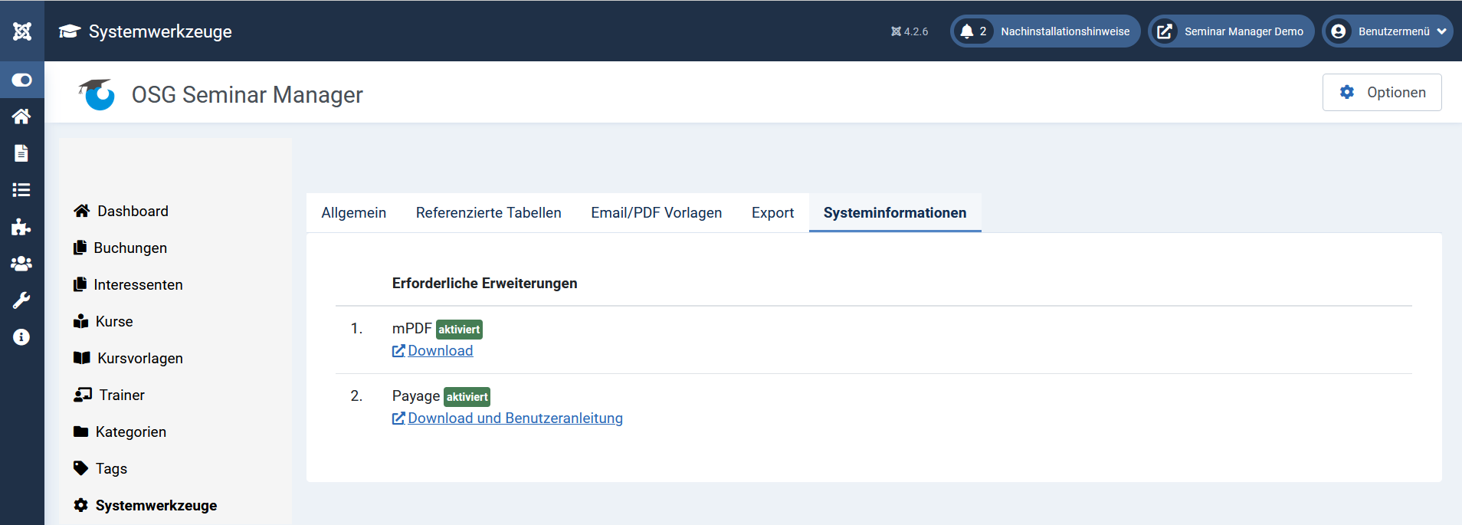Switch to the Allgemein tab
Viewport: 1462px width, 525px height.
353,213
